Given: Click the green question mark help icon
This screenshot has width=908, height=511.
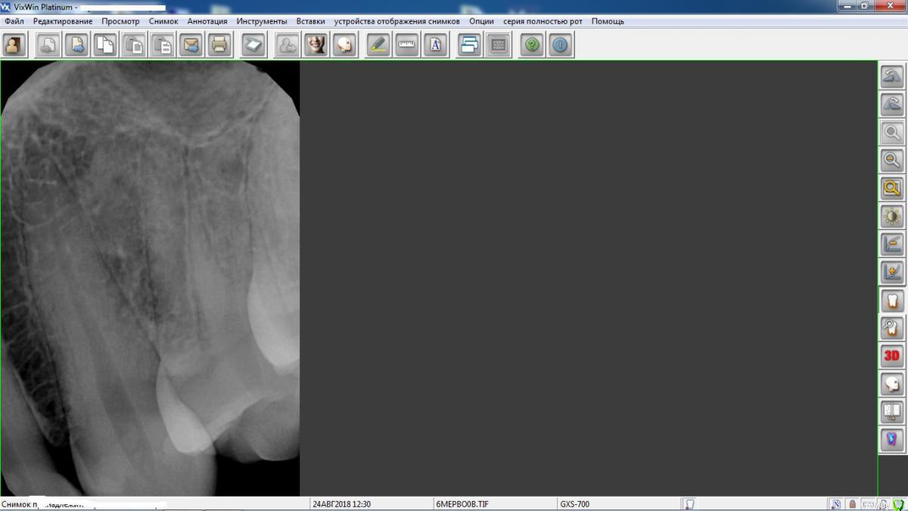Looking at the screenshot, I should [x=532, y=45].
